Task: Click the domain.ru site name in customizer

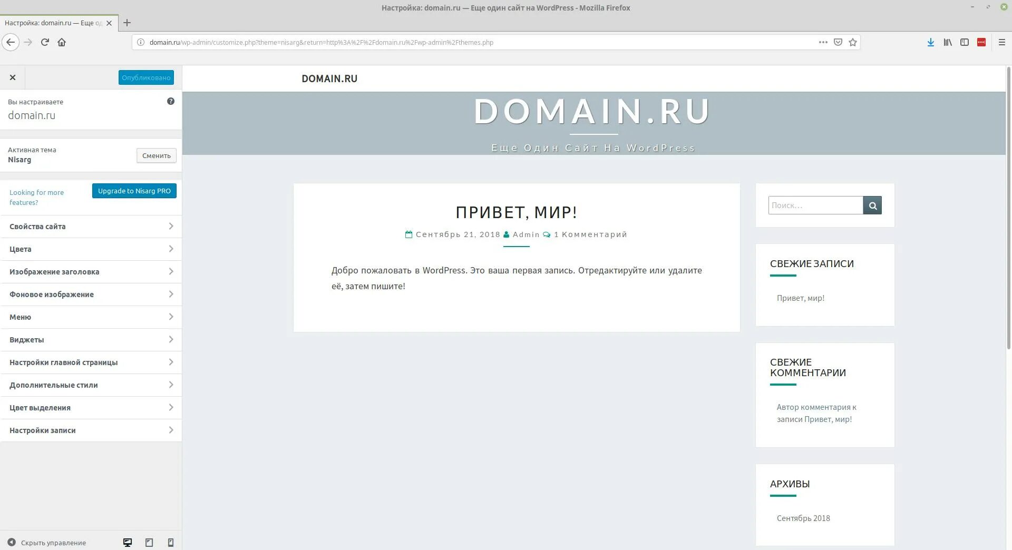Action: coord(32,115)
